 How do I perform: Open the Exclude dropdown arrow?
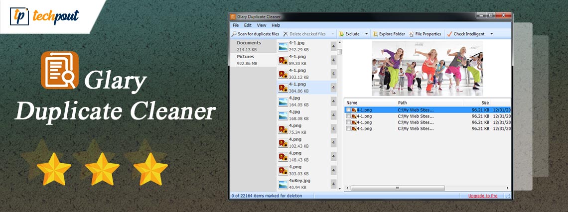click(367, 34)
